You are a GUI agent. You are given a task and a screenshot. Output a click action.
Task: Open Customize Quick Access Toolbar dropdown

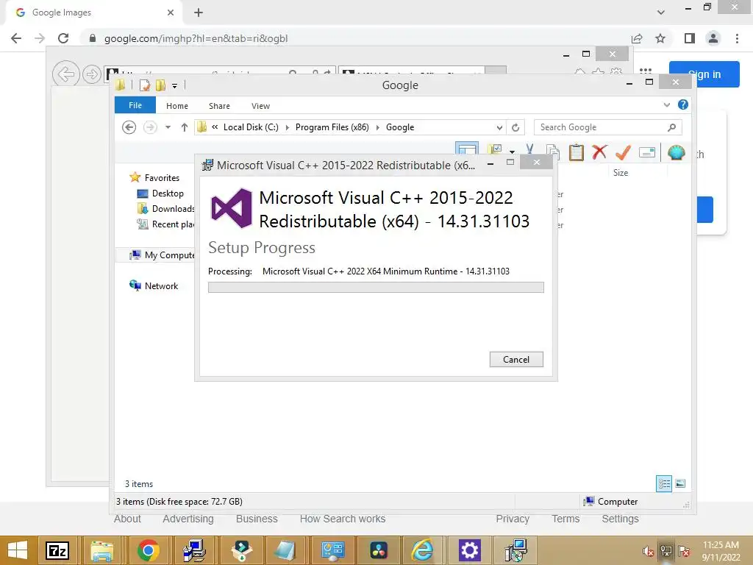(x=175, y=86)
